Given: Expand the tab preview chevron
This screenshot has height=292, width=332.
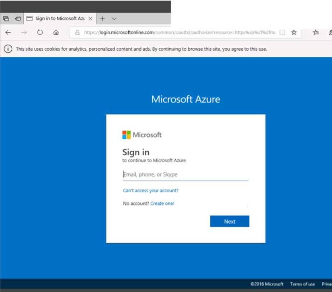Looking at the screenshot, I should tap(114, 19).
